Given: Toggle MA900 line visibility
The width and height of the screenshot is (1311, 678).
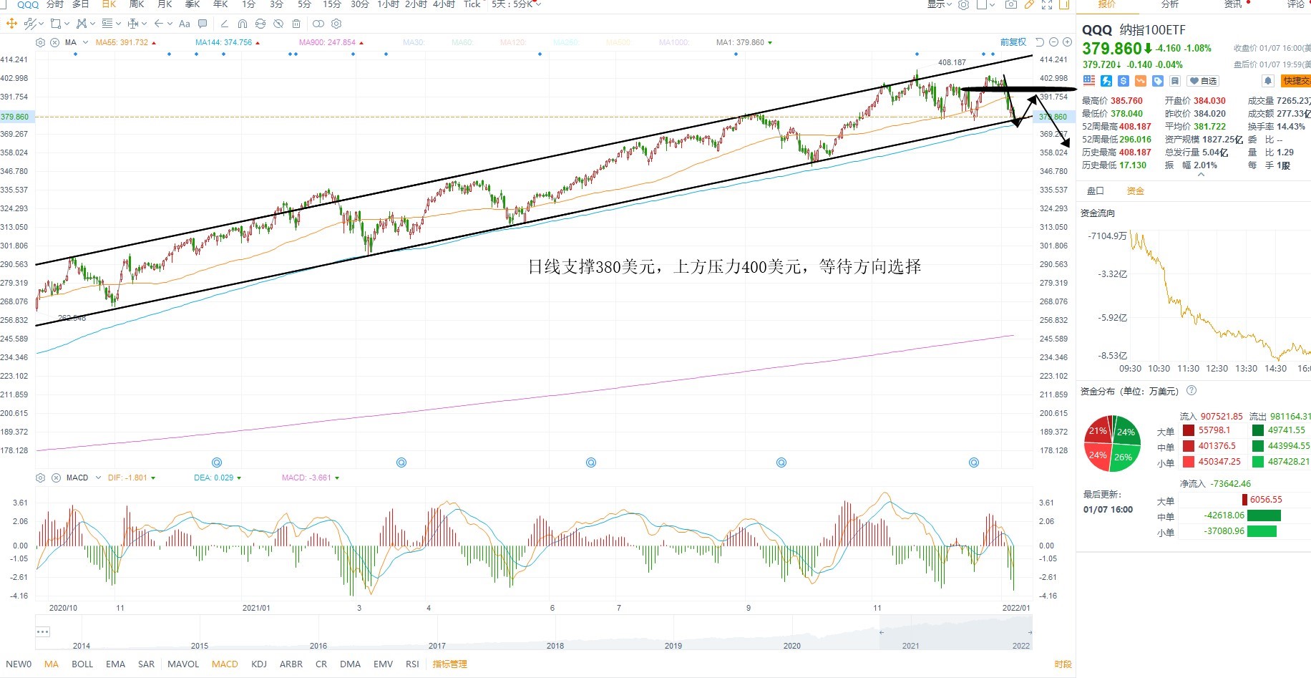Looking at the screenshot, I should [x=327, y=42].
